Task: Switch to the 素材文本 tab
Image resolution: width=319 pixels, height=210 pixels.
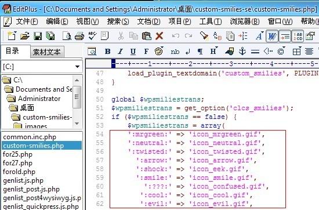Action: tap(47, 52)
